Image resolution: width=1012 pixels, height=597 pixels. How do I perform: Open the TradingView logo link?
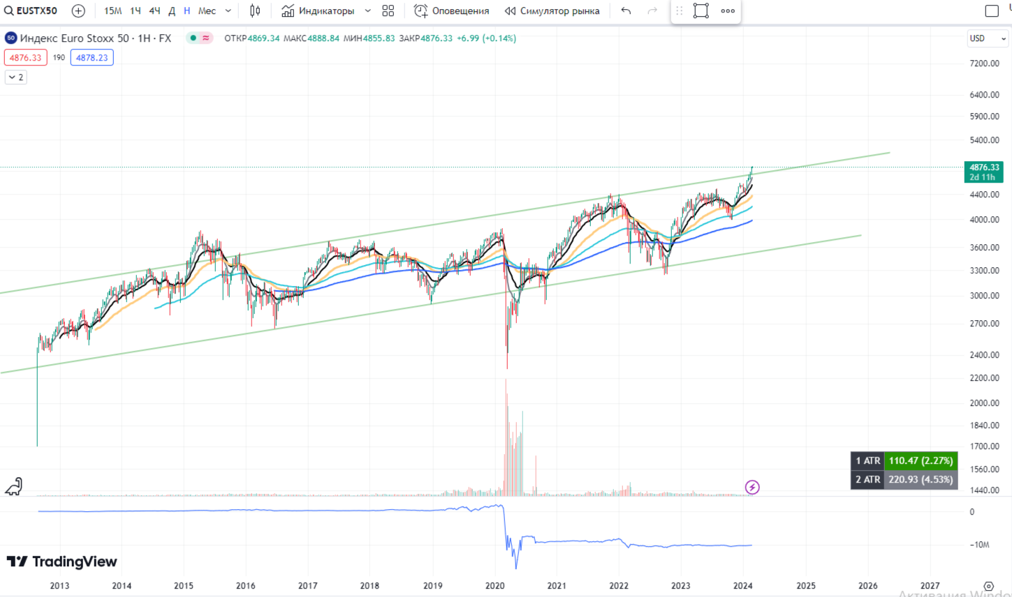[x=62, y=561]
